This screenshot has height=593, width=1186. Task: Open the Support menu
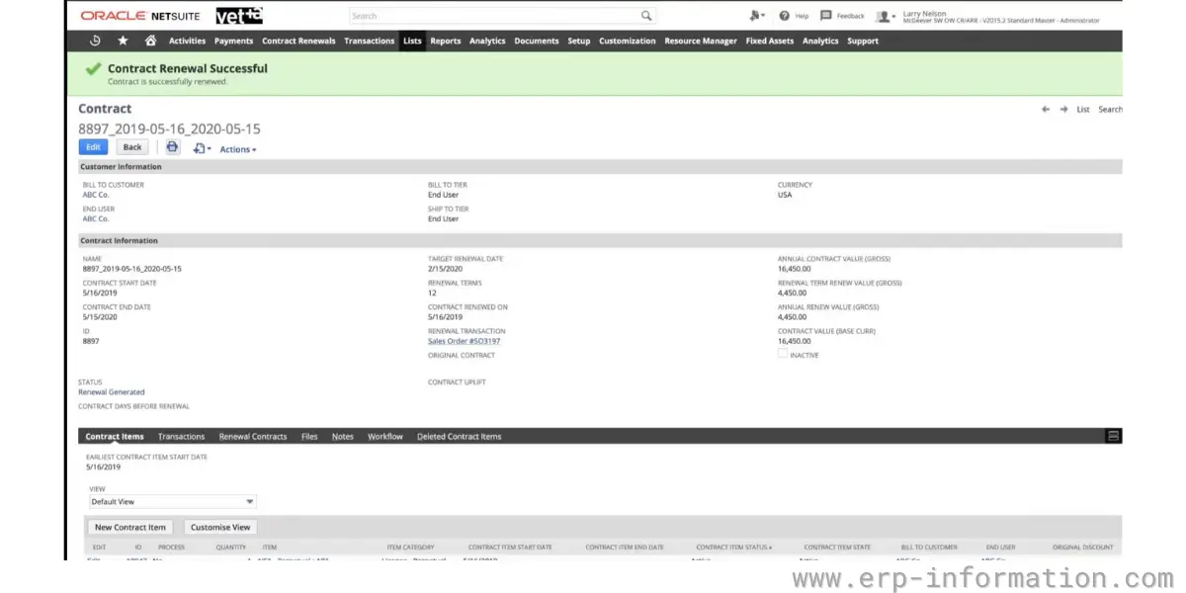pyautogui.click(x=863, y=41)
